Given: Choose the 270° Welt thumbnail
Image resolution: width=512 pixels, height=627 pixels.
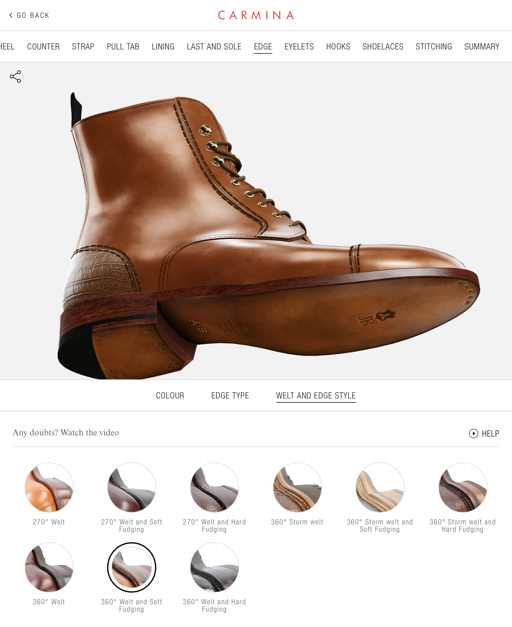Looking at the screenshot, I should click(x=49, y=488).
